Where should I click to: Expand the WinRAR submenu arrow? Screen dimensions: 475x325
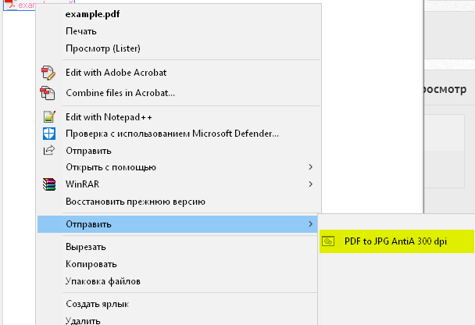(x=310, y=184)
